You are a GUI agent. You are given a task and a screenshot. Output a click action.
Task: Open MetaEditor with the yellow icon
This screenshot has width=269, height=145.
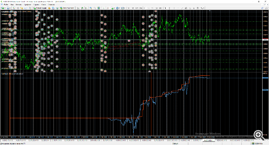[x=49, y=8]
